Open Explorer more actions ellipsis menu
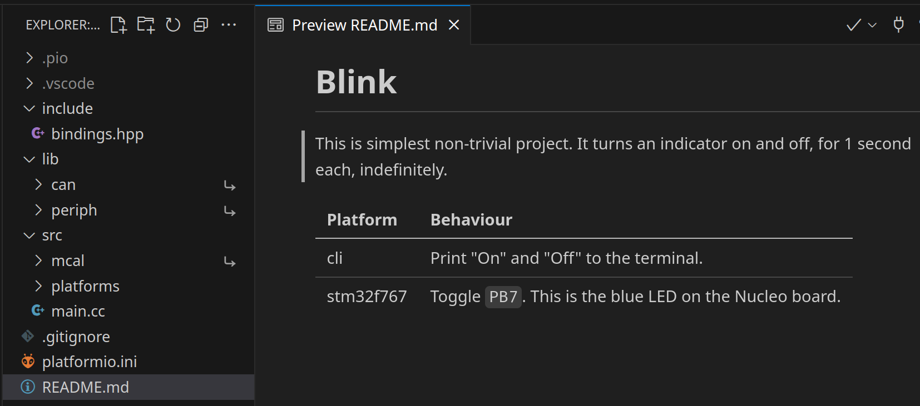The image size is (920, 406). click(229, 25)
